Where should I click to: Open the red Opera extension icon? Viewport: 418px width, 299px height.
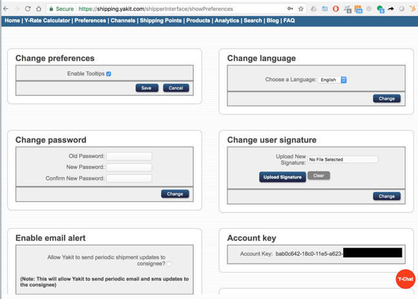click(335, 9)
